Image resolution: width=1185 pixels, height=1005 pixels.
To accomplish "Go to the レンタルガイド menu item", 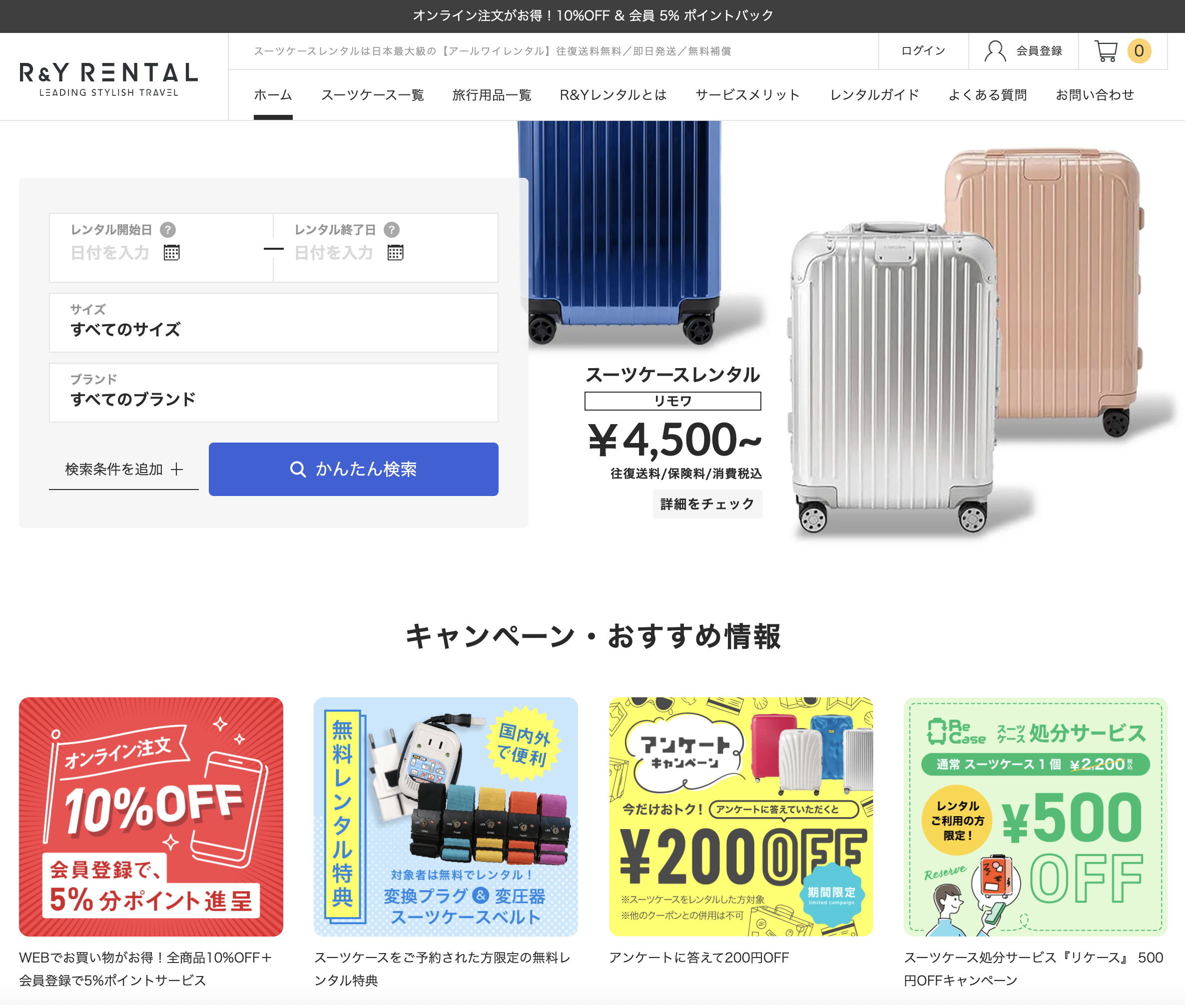I will [x=874, y=95].
